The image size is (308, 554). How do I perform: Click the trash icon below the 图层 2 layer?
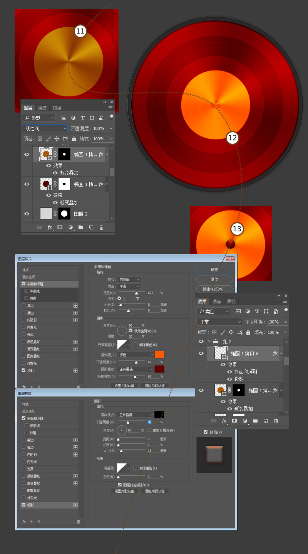point(101,227)
